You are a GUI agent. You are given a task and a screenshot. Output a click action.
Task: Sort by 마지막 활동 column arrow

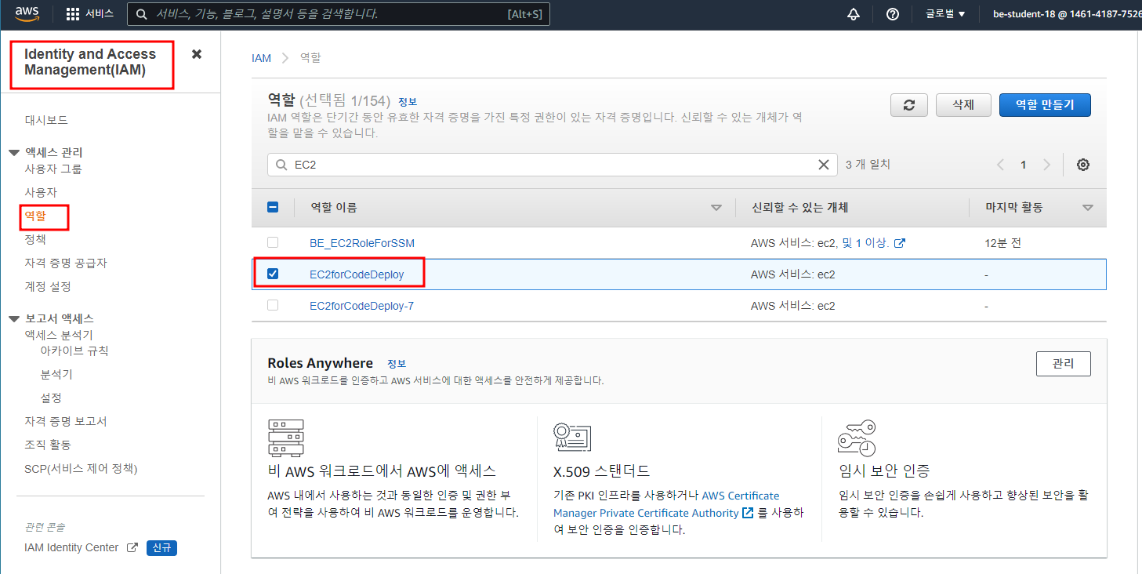[x=1087, y=208]
